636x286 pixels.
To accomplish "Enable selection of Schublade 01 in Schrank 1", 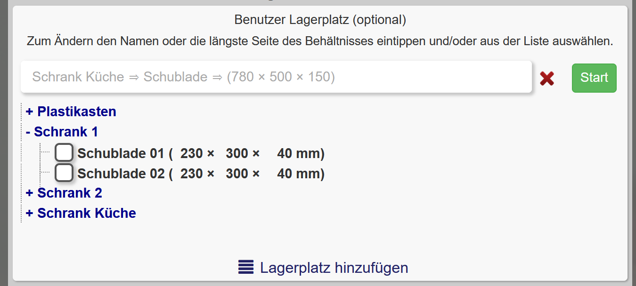I will coord(64,152).
